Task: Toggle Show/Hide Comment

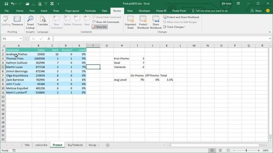Action: [107, 17]
